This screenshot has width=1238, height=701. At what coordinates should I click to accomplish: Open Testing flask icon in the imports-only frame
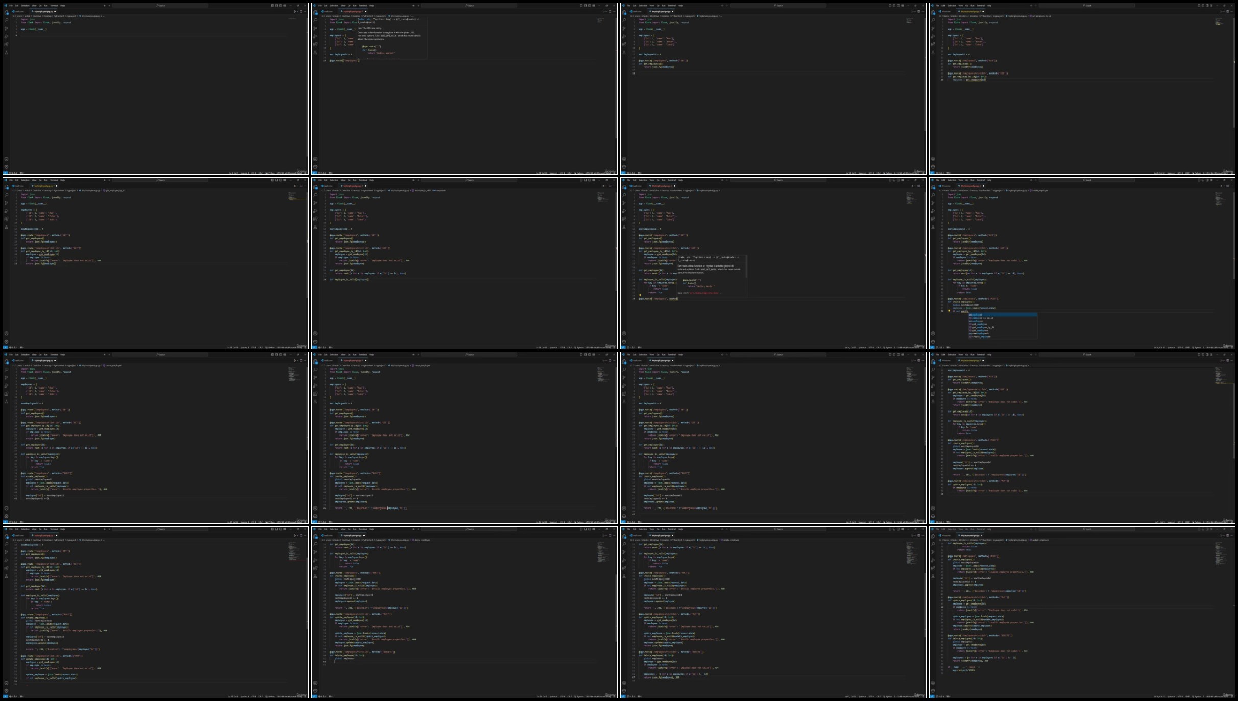click(6, 52)
